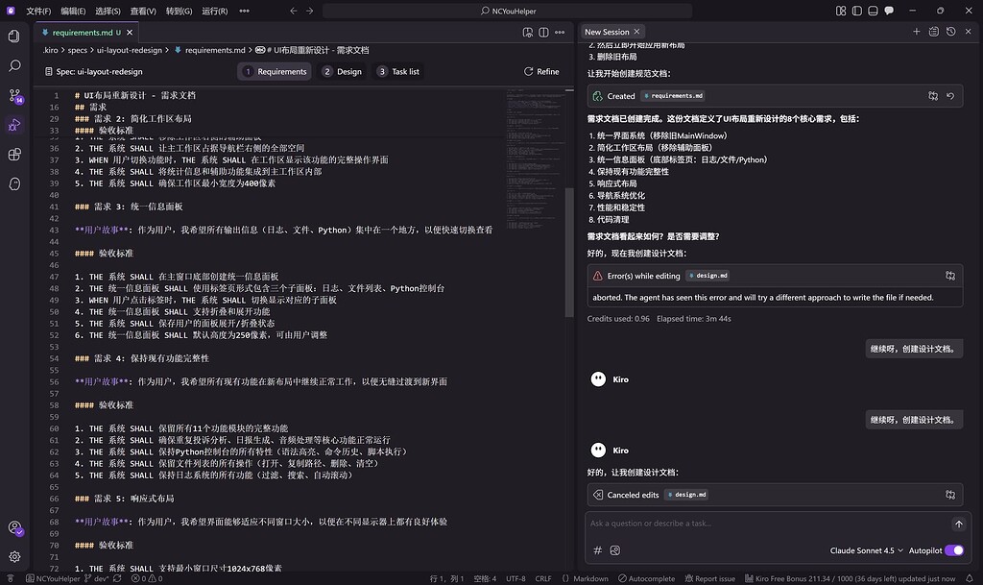The width and height of the screenshot is (983, 585).
Task: Open editor More Actions ellipsis
Action: coord(560,32)
